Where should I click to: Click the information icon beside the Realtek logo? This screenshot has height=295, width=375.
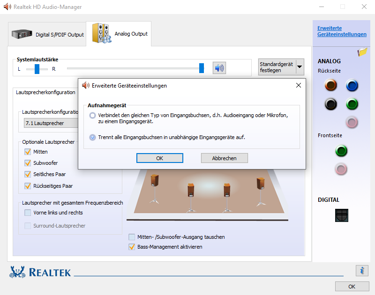361,271
